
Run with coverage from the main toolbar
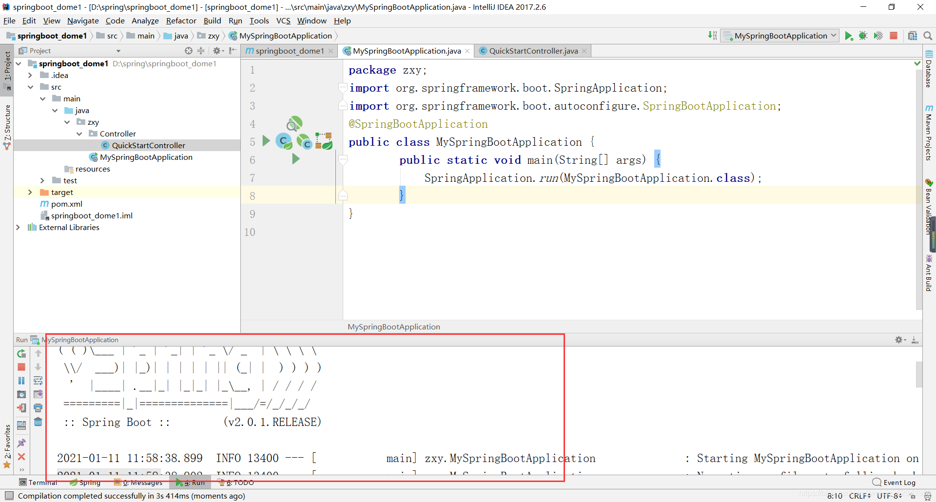878,36
